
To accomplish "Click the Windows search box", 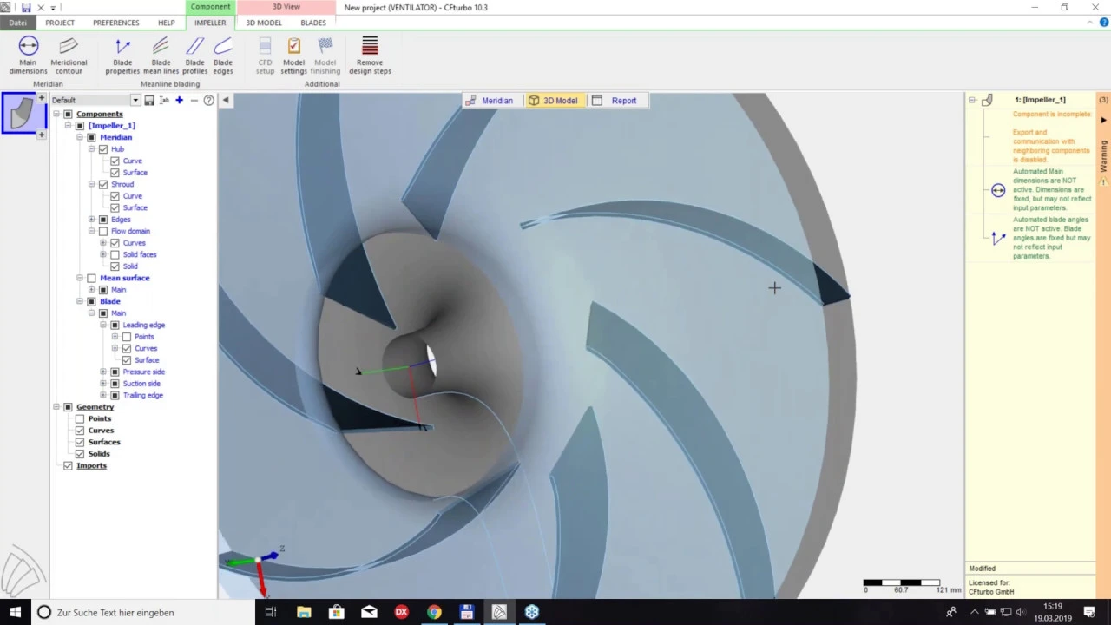I will [x=143, y=612].
